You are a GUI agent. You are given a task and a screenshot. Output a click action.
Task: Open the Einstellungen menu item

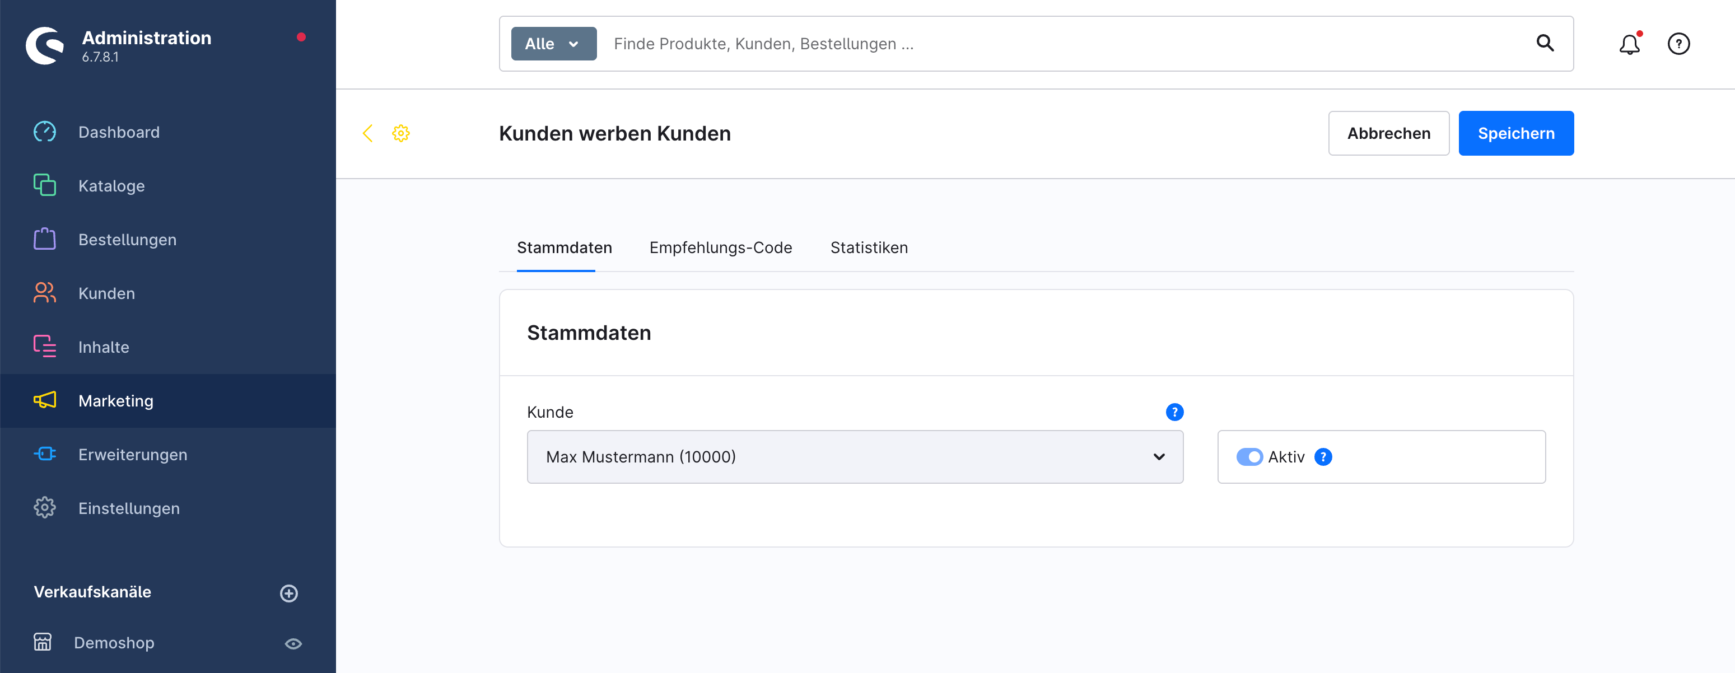tap(129, 508)
